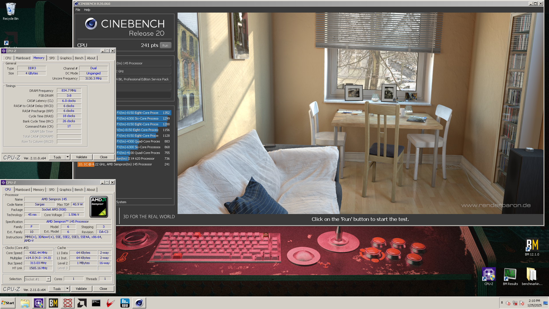Click the blue bars taskbar icon
549x309 pixels.
click(x=125, y=303)
